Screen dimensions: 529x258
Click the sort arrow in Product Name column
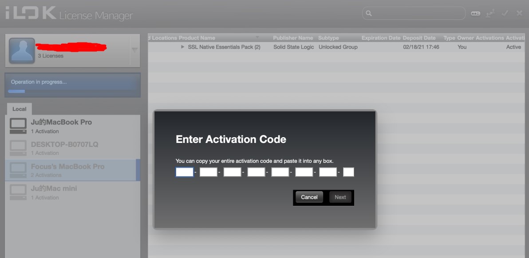[257, 37]
